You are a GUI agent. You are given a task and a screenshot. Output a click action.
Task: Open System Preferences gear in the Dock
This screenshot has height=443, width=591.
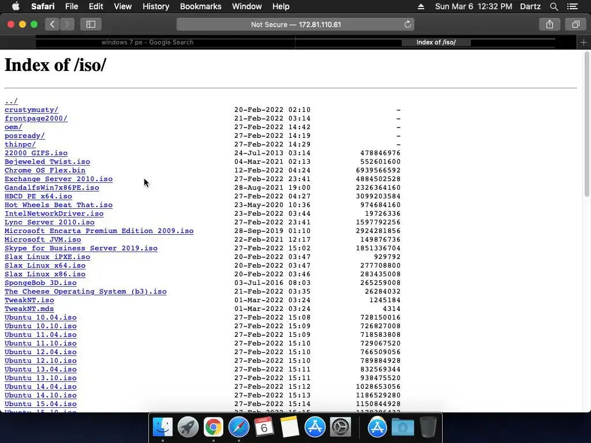pos(341,427)
